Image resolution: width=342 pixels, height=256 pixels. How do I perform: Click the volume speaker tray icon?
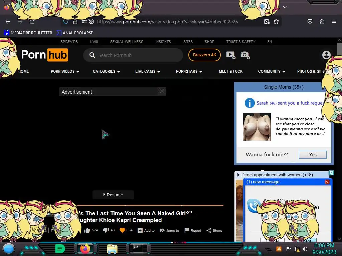[x=305, y=249]
